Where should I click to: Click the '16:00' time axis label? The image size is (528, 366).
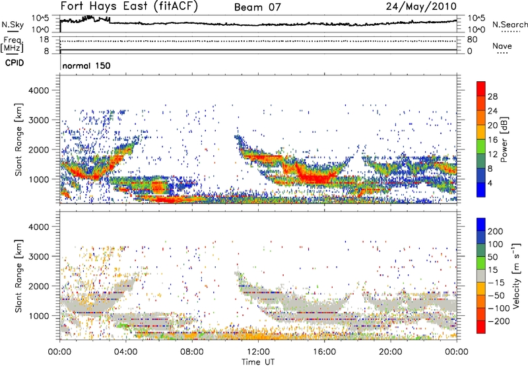coord(324,352)
